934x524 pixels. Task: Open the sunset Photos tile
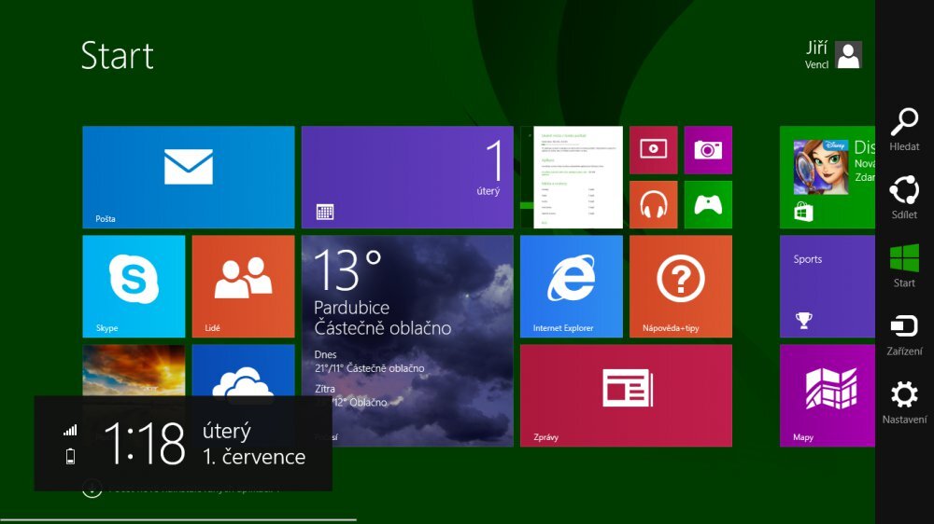click(x=134, y=370)
